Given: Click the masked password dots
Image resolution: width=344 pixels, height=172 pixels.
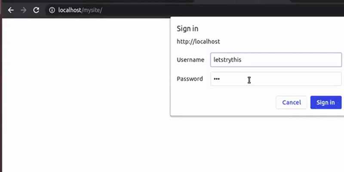Looking at the screenshot, I should [216, 79].
